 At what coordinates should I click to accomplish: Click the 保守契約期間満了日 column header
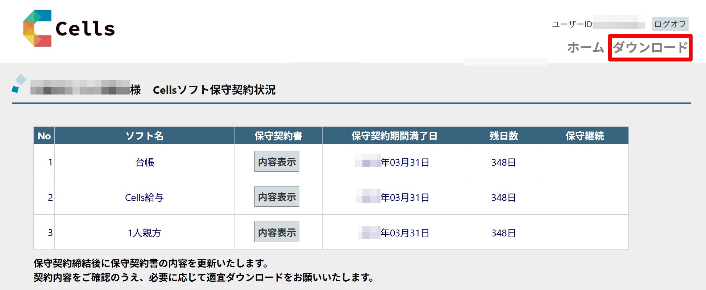click(395, 136)
